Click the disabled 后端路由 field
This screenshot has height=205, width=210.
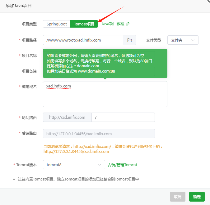(x=99, y=134)
